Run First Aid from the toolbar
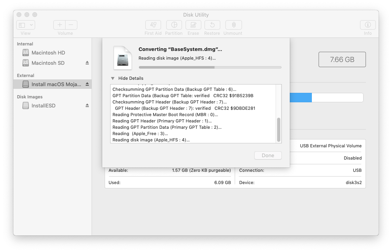Image resolution: width=392 pixels, height=252 pixels. [153, 25]
